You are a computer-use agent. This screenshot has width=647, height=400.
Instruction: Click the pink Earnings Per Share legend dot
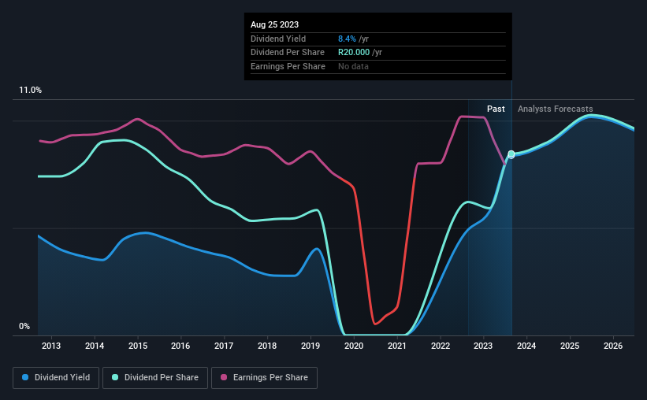click(224, 377)
